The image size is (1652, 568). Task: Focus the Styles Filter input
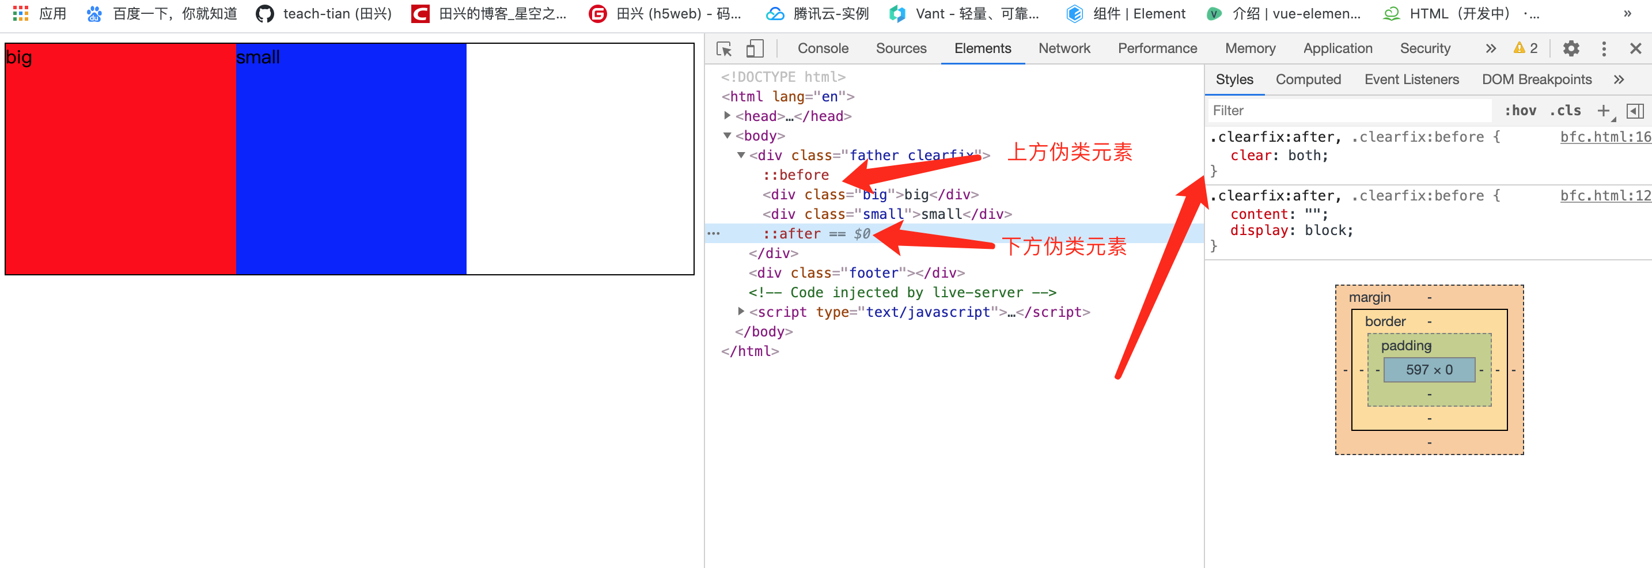(1350, 111)
